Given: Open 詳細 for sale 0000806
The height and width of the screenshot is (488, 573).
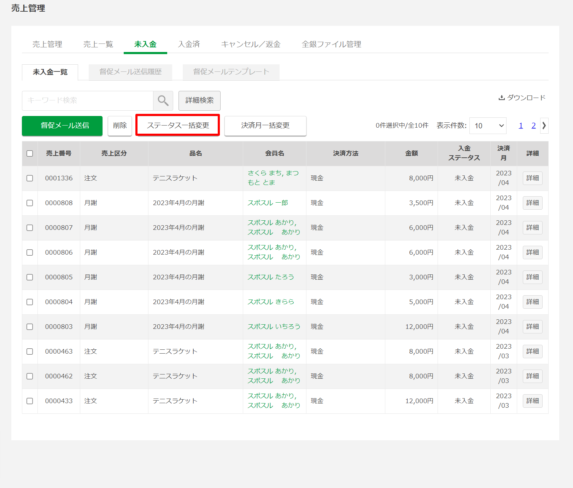Looking at the screenshot, I should tap(533, 252).
